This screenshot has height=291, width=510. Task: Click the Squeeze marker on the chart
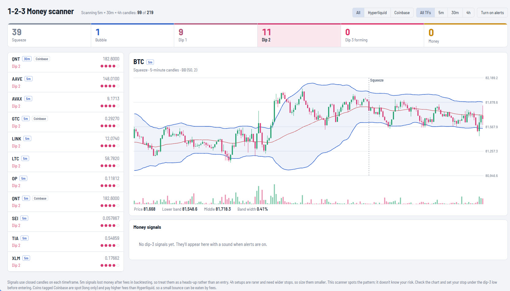[x=377, y=80]
